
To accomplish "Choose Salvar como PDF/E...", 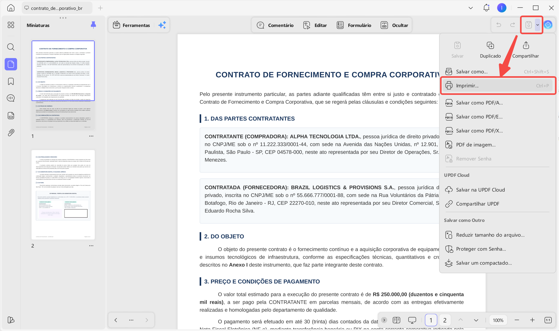I will click(x=497, y=117).
